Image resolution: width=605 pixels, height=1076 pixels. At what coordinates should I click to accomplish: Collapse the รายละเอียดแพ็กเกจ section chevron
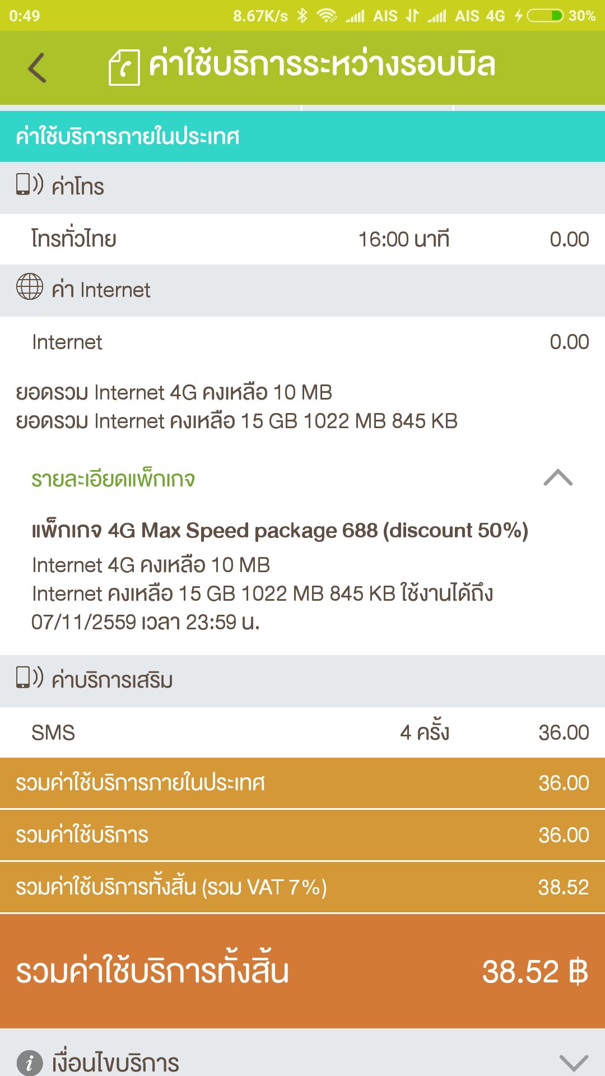pos(558,478)
